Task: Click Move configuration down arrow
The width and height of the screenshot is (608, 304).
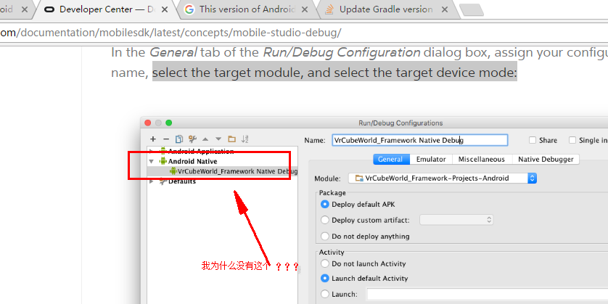Action: (218, 139)
